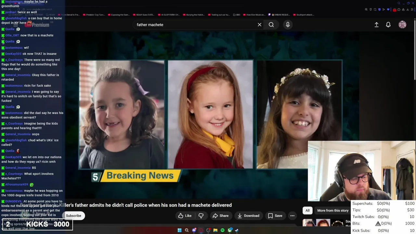Open the first recommended video thumbnail
This screenshot has width=416, height=234.
[x=323, y=223]
